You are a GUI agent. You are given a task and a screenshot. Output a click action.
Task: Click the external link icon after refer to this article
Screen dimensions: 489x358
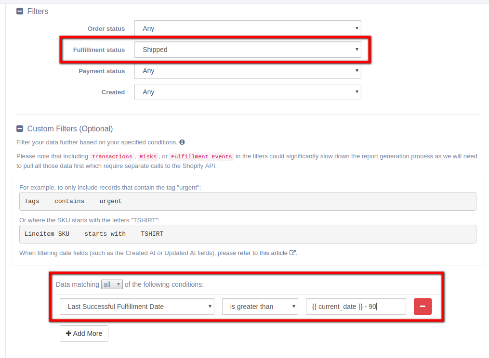(x=293, y=252)
